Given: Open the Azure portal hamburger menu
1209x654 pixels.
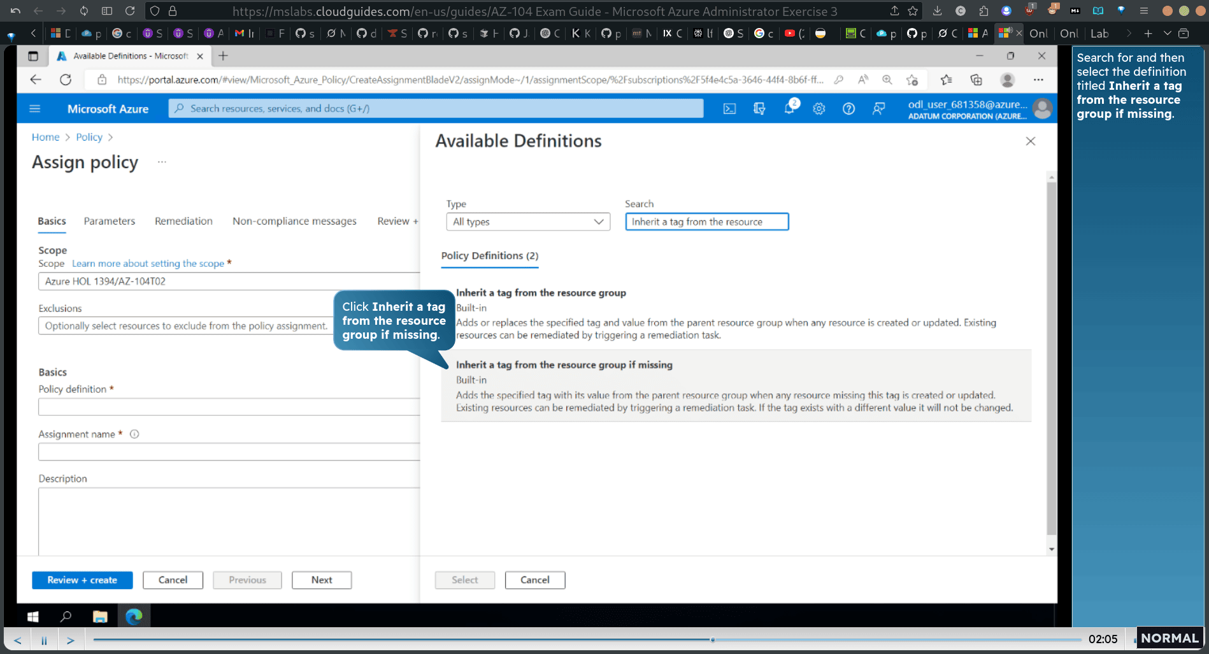Looking at the screenshot, I should pos(35,109).
